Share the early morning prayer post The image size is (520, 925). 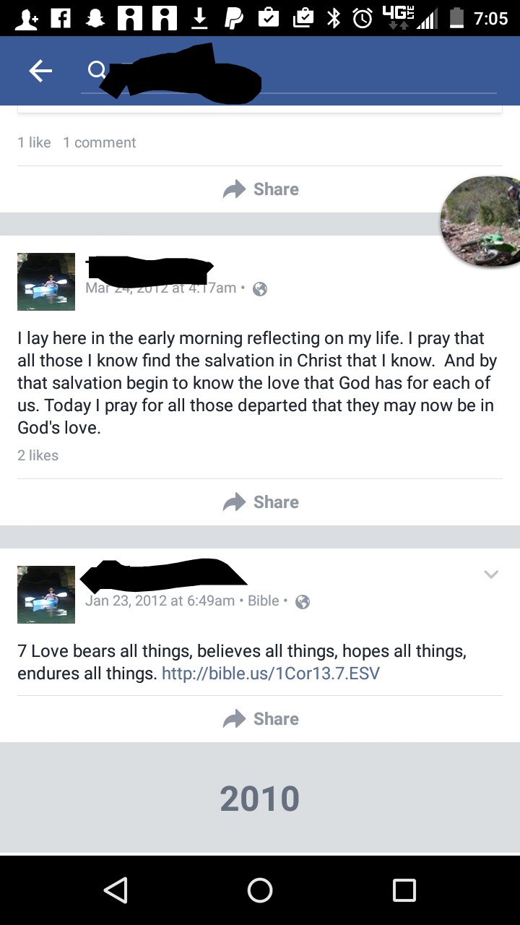(x=261, y=502)
